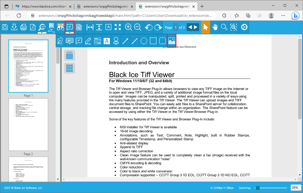The image size is (303, 193).
Task: Add an outlined note bubble annotation
Action: pyautogui.click(x=79, y=41)
